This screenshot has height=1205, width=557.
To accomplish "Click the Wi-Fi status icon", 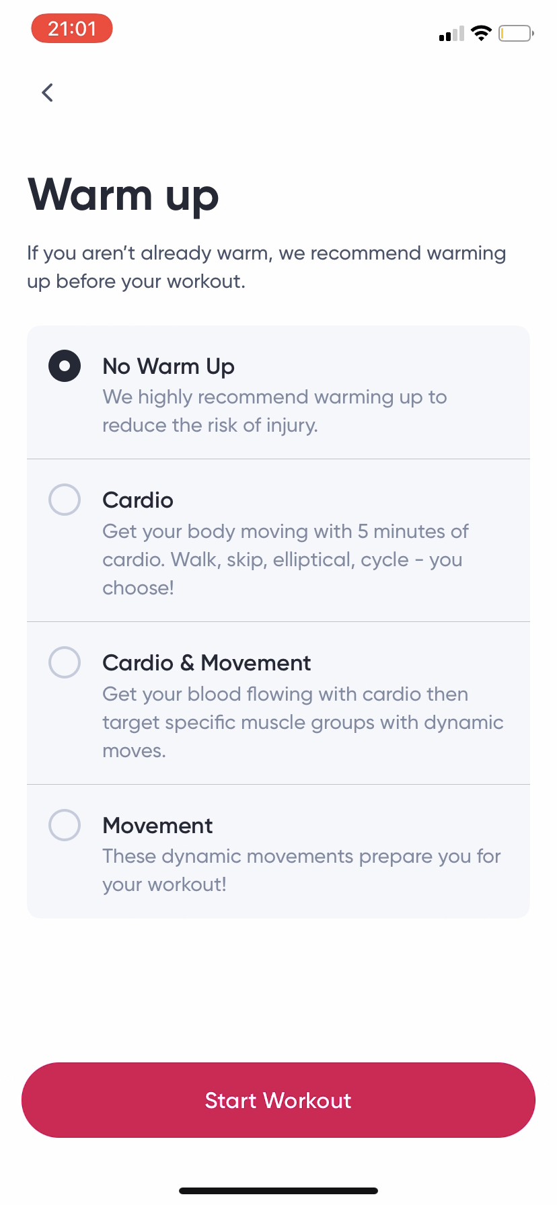I will (482, 33).
